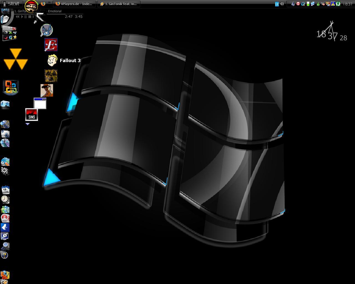Open the mini window thumbnail with the icon grid

(10, 33)
